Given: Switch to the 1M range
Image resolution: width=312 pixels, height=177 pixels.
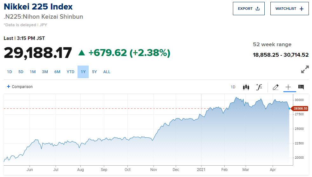Looking at the screenshot, I should [33, 72].
